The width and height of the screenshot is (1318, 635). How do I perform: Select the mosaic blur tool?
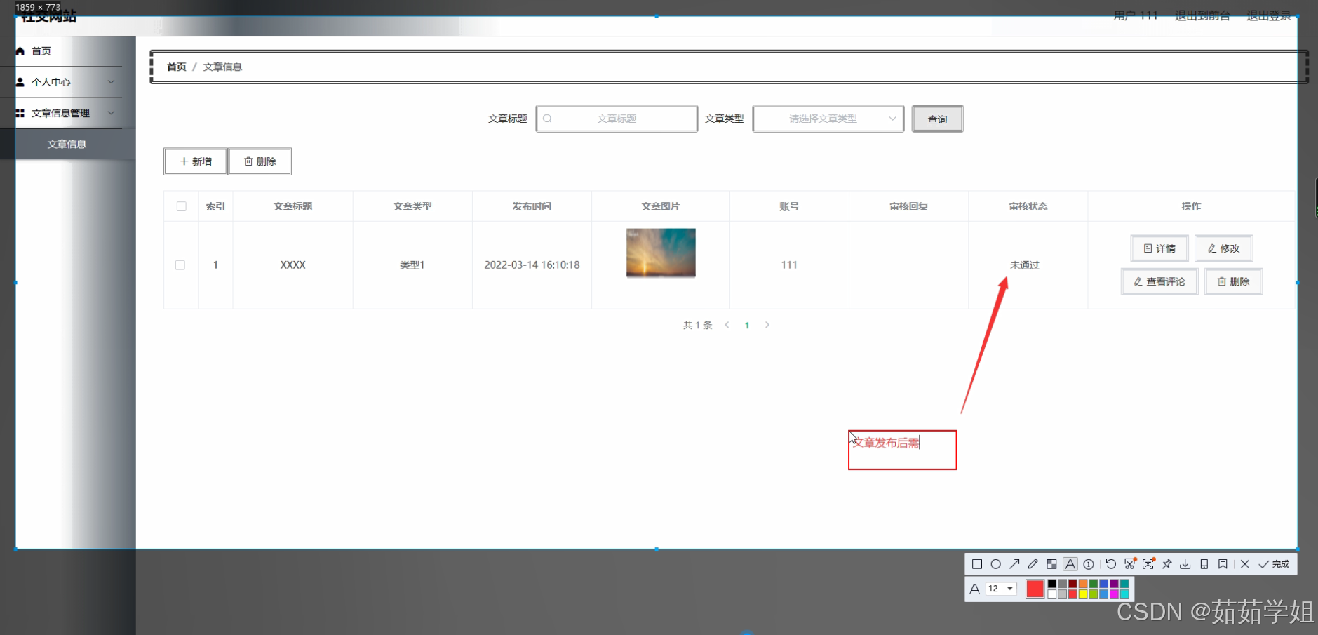tap(1051, 564)
